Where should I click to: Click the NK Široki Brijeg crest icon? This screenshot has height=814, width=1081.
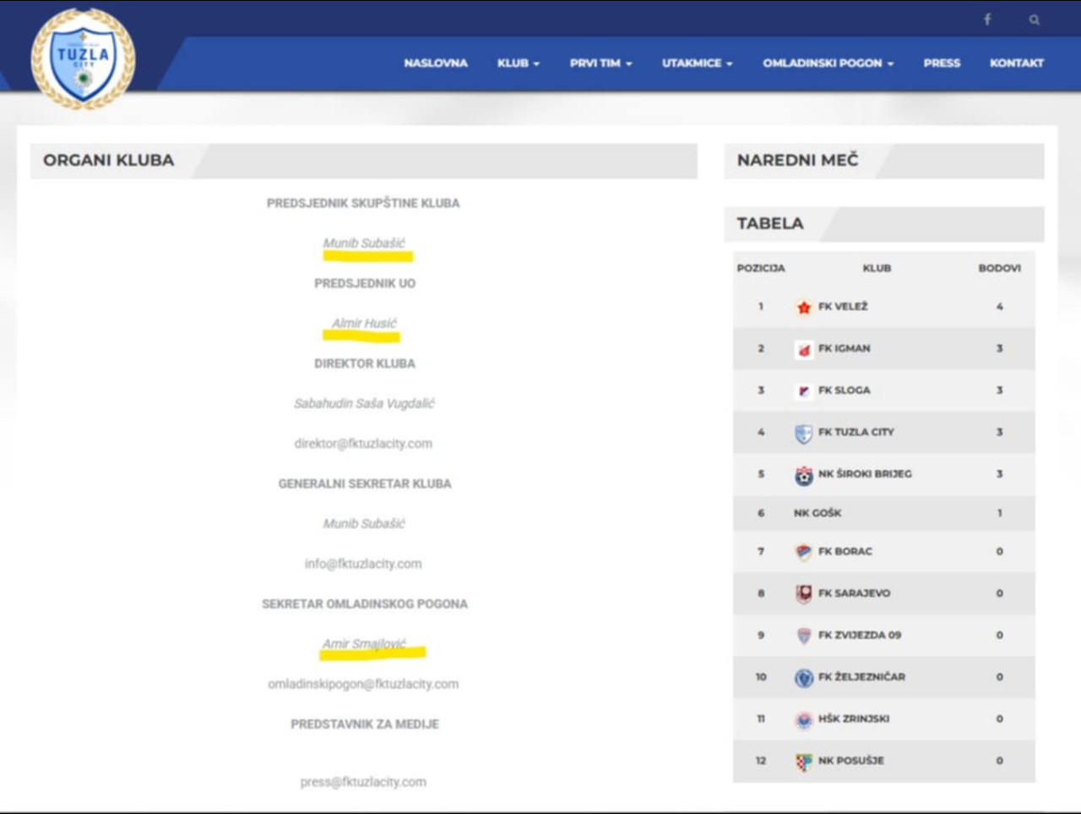click(x=803, y=475)
